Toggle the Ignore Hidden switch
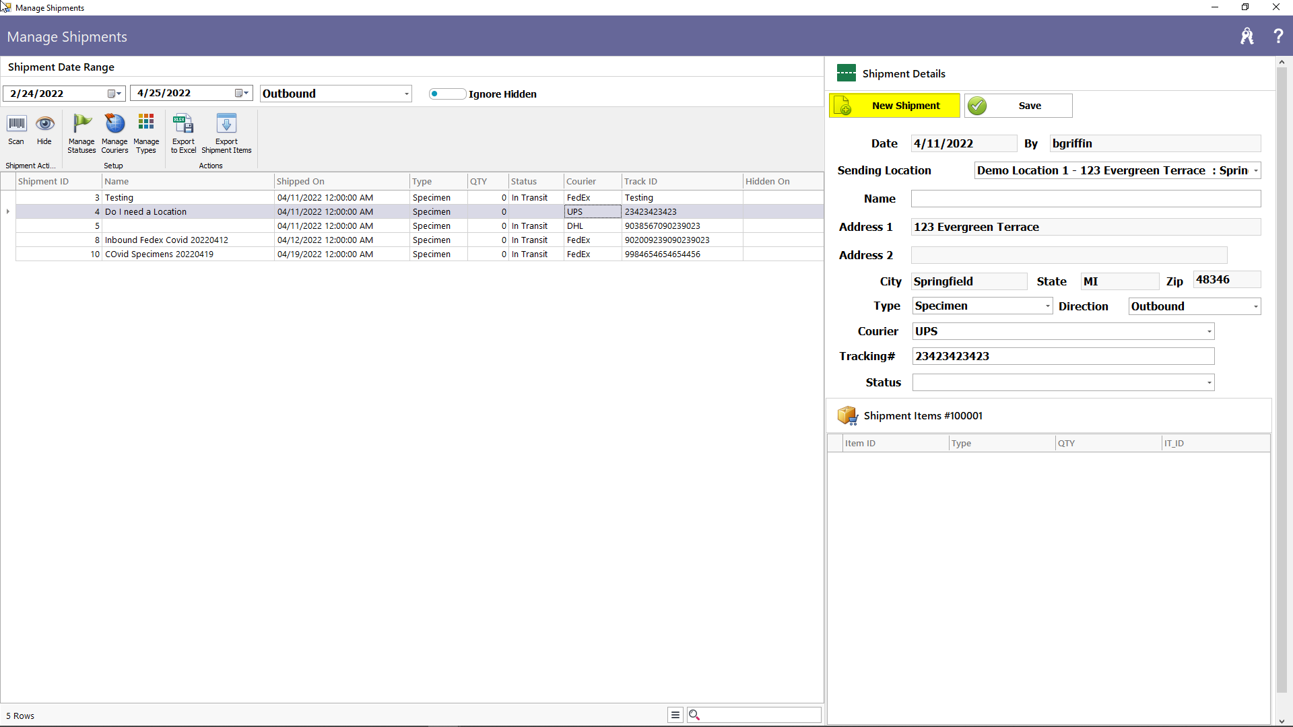Image resolution: width=1293 pixels, height=727 pixels. [444, 93]
